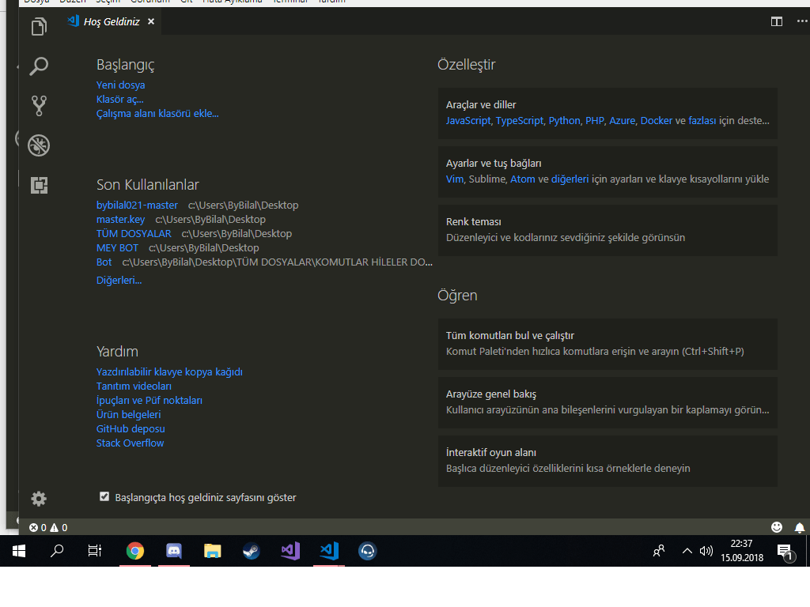Open Google Chrome from the taskbar
This screenshot has height=607, width=810.
pyautogui.click(x=134, y=551)
